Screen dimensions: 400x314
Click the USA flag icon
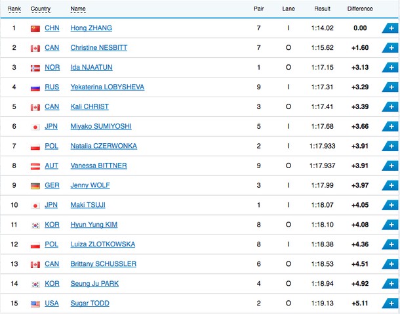[35, 304]
